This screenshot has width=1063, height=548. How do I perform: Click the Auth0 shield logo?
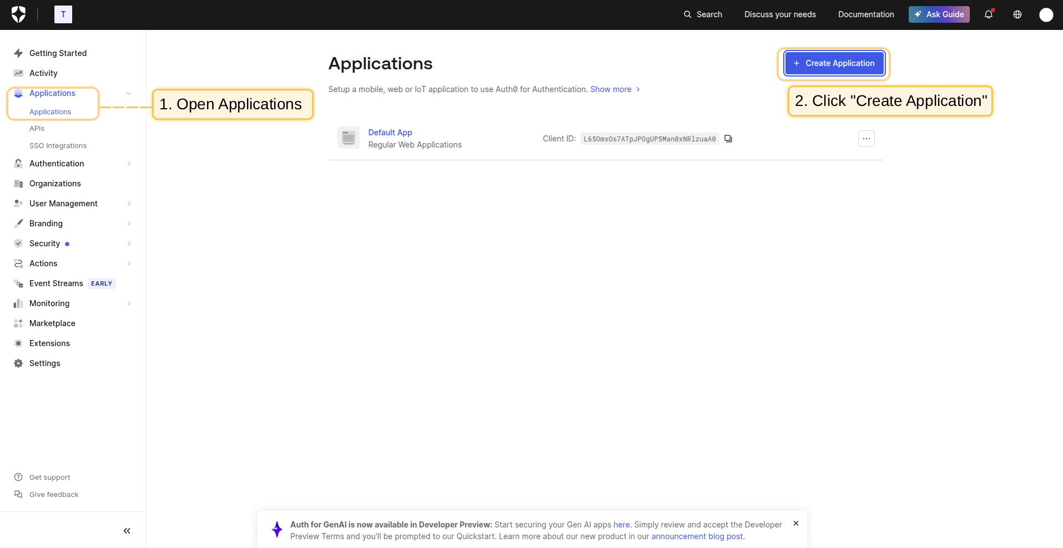pyautogui.click(x=18, y=14)
